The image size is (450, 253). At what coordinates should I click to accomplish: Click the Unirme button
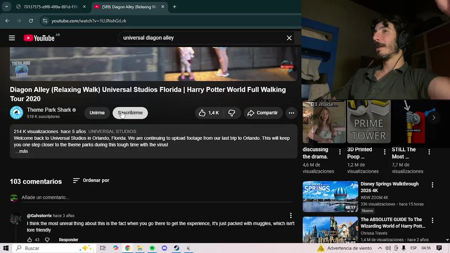pos(97,113)
